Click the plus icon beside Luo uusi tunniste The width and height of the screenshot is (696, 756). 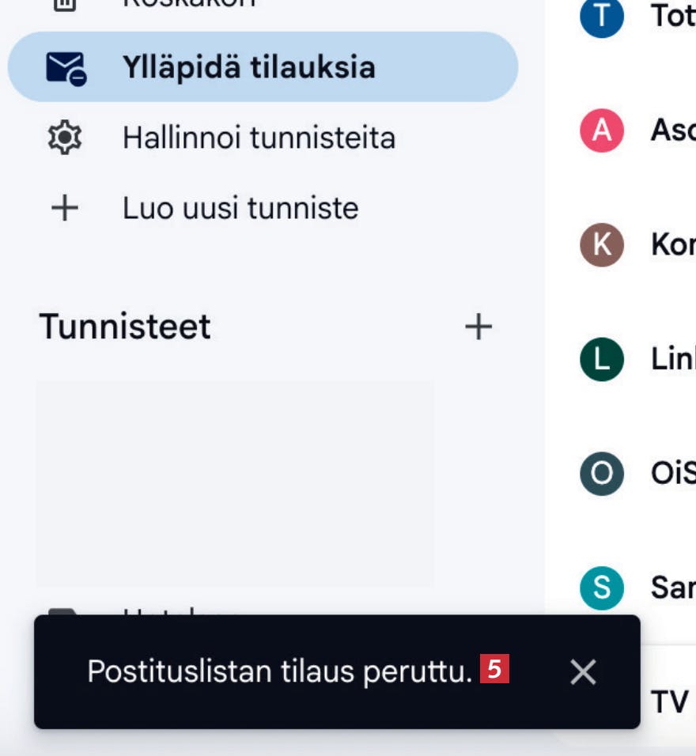coord(64,209)
